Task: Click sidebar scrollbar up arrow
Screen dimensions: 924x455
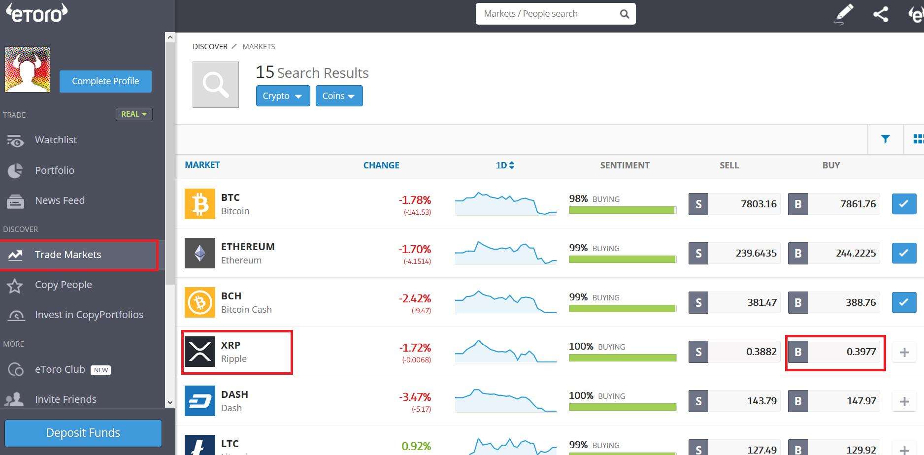Action: (170, 37)
